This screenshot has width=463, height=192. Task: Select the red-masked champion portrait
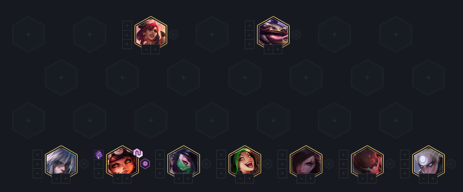tap(367, 161)
